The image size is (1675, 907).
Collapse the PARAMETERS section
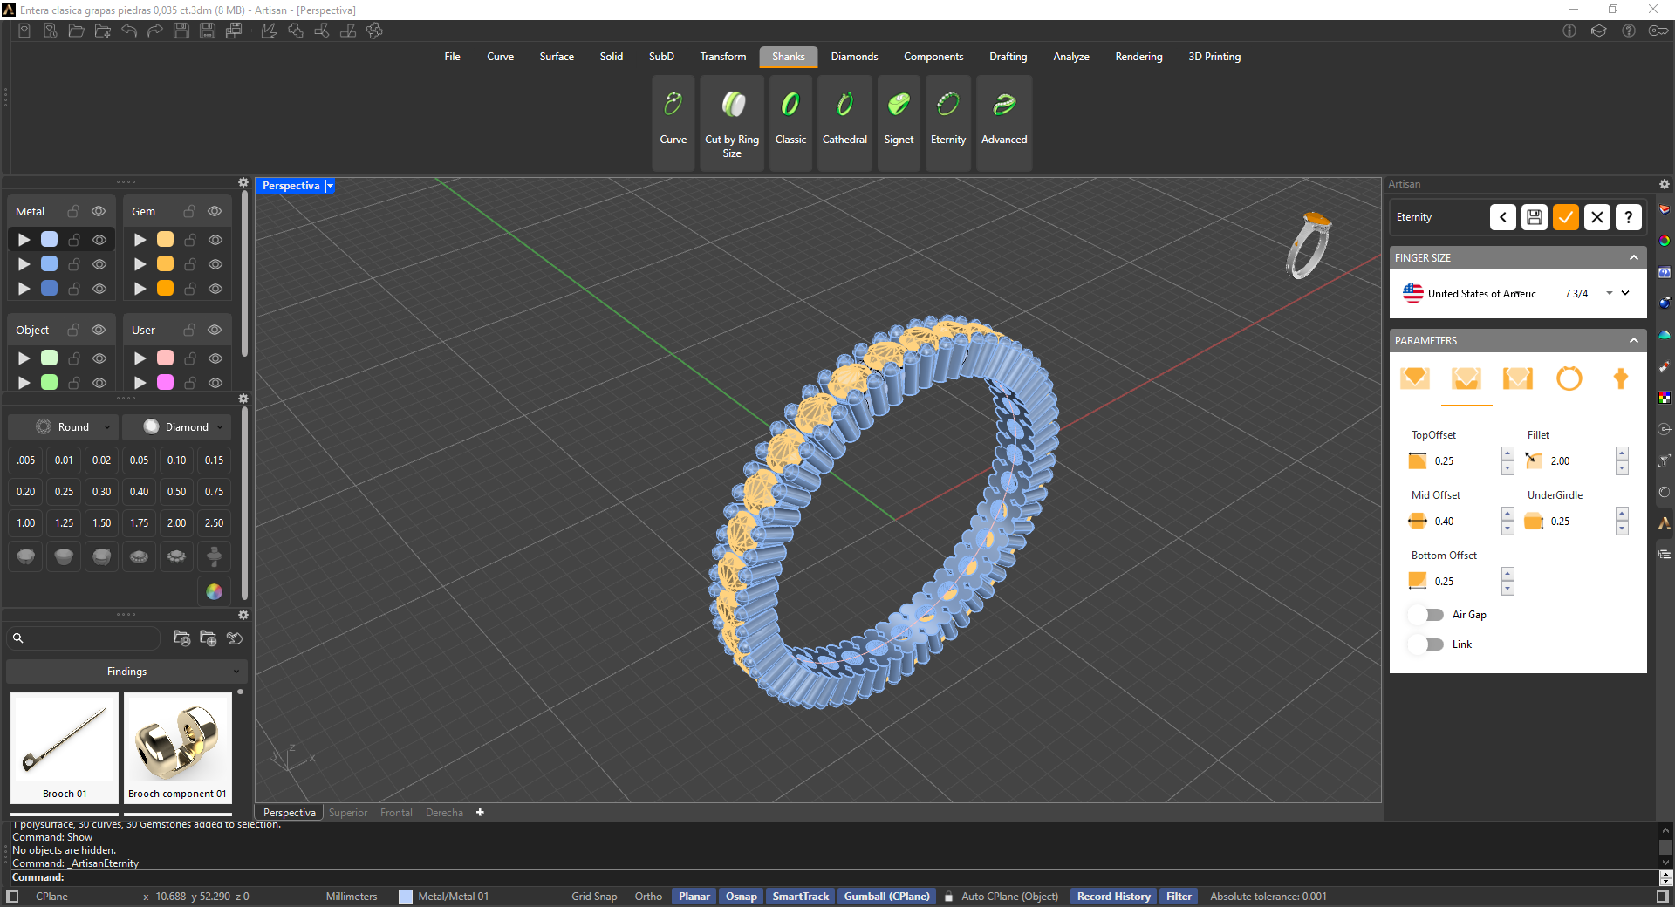click(1634, 341)
